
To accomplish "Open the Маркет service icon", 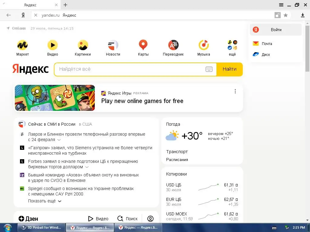I will pyautogui.click(x=22, y=45).
